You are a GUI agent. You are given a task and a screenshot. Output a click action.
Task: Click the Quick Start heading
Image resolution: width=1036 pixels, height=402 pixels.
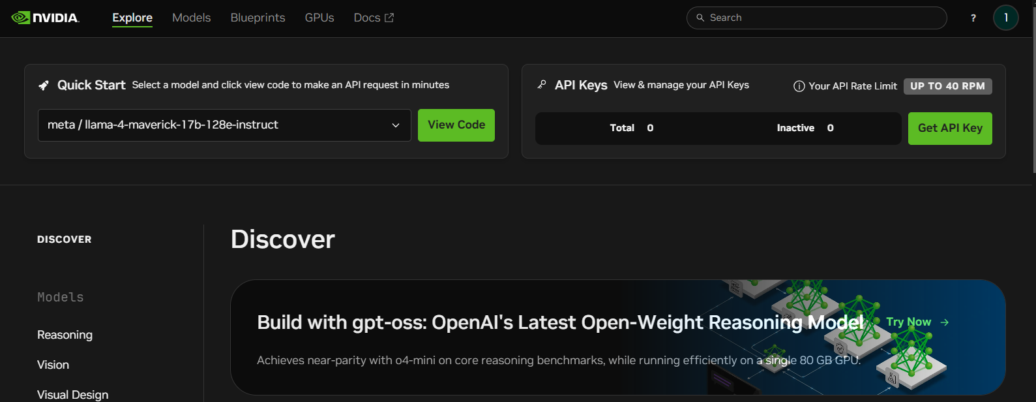(91, 85)
